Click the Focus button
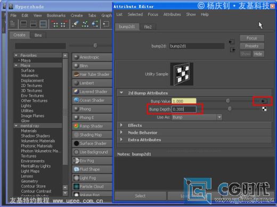The width and height of the screenshot is (277, 207). [x=252, y=38]
